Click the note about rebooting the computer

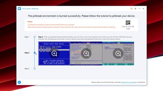71,27
